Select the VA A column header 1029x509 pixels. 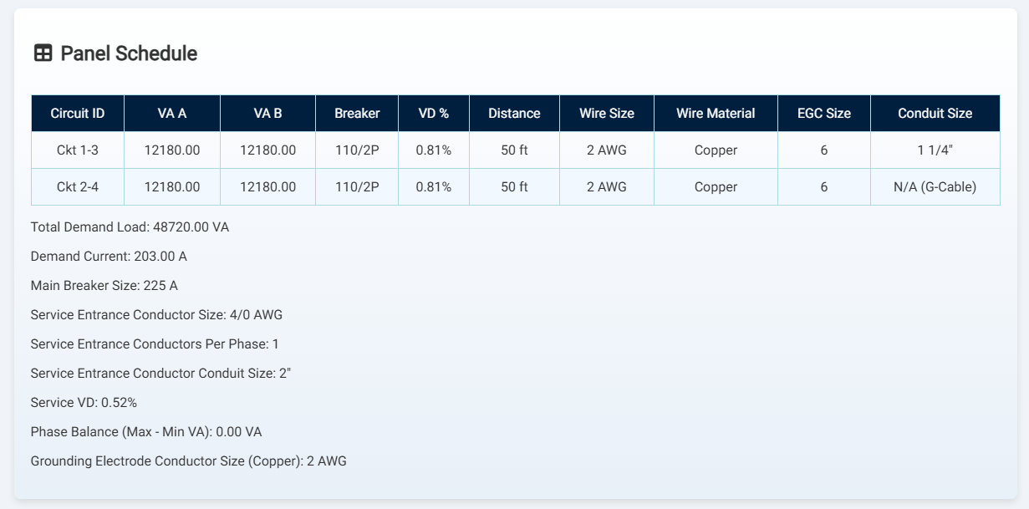tap(172, 114)
